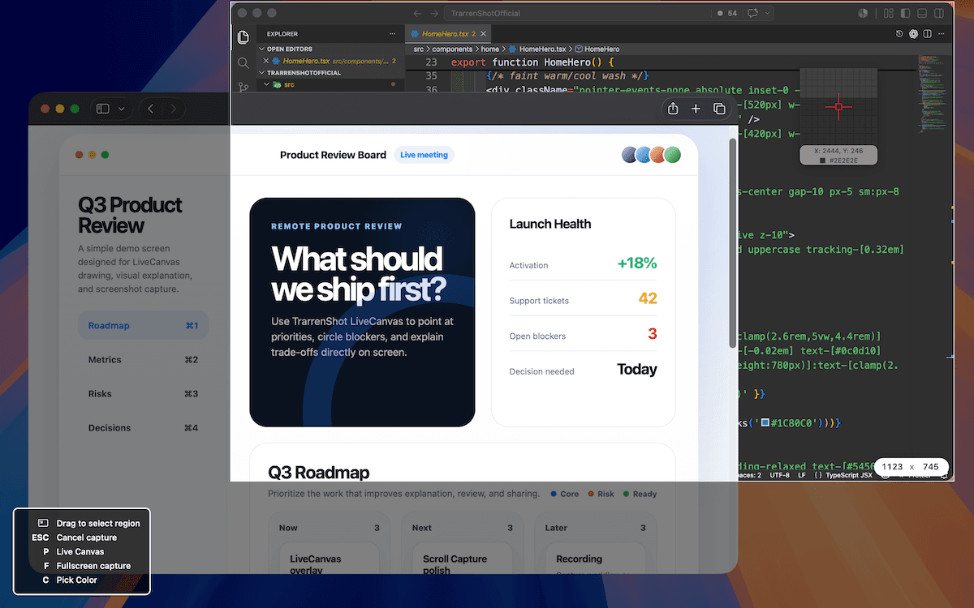The height and width of the screenshot is (608, 974).
Task: Click the TrarrenShotOfficial command center search box
Action: [576, 13]
